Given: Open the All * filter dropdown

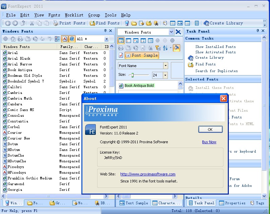Looking at the screenshot, I should click(x=107, y=39).
